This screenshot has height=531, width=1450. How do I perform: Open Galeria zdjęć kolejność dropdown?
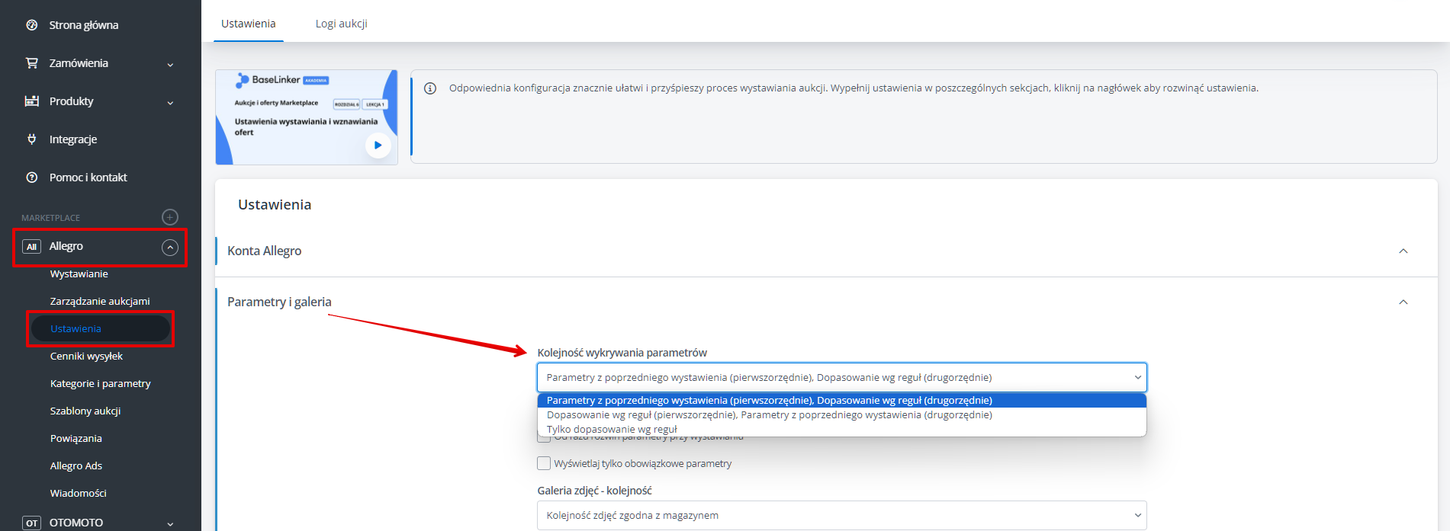(841, 515)
